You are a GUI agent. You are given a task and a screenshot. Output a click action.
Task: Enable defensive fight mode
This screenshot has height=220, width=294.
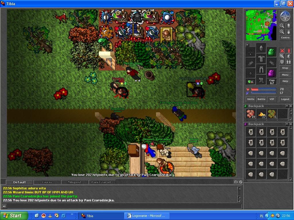pyautogui.click(x=282, y=62)
